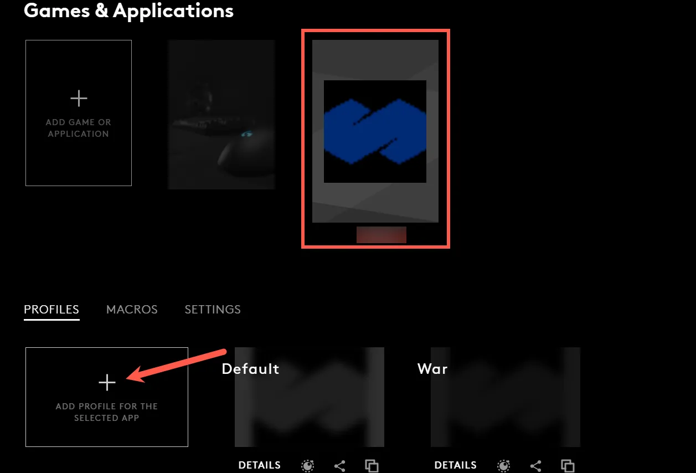The image size is (696, 473).
Task: Duplicate the Default profile
Action: point(372,466)
